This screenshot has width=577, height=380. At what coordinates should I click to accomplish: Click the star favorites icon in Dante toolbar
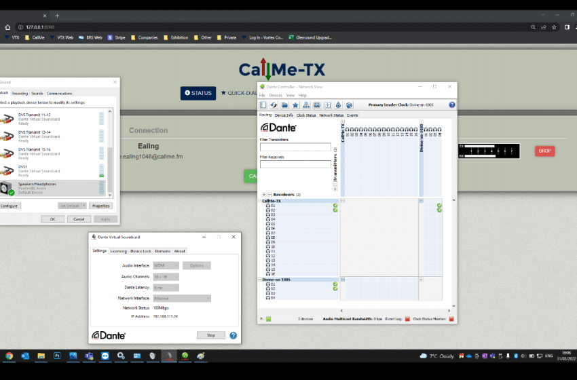(x=295, y=105)
